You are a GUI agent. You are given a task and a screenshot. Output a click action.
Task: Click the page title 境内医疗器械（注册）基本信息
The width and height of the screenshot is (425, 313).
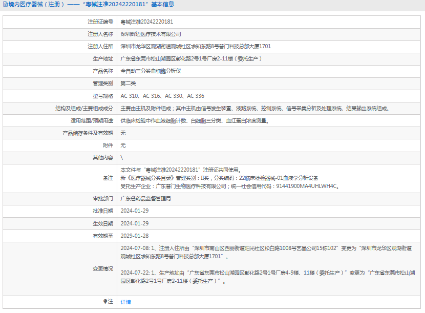(x=91, y=4)
